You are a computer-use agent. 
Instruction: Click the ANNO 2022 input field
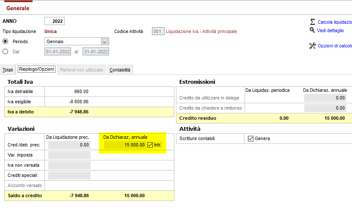click(x=55, y=21)
